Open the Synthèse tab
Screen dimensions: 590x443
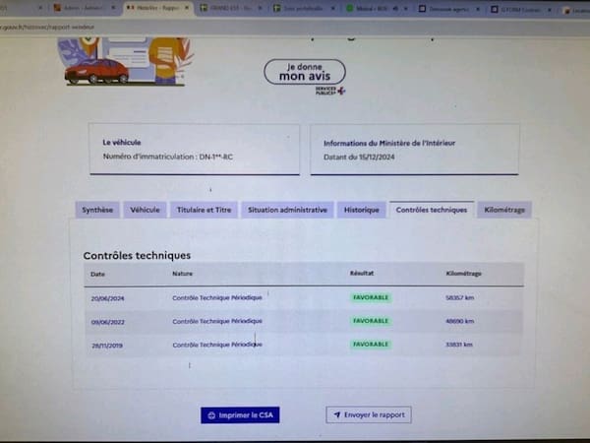click(96, 210)
